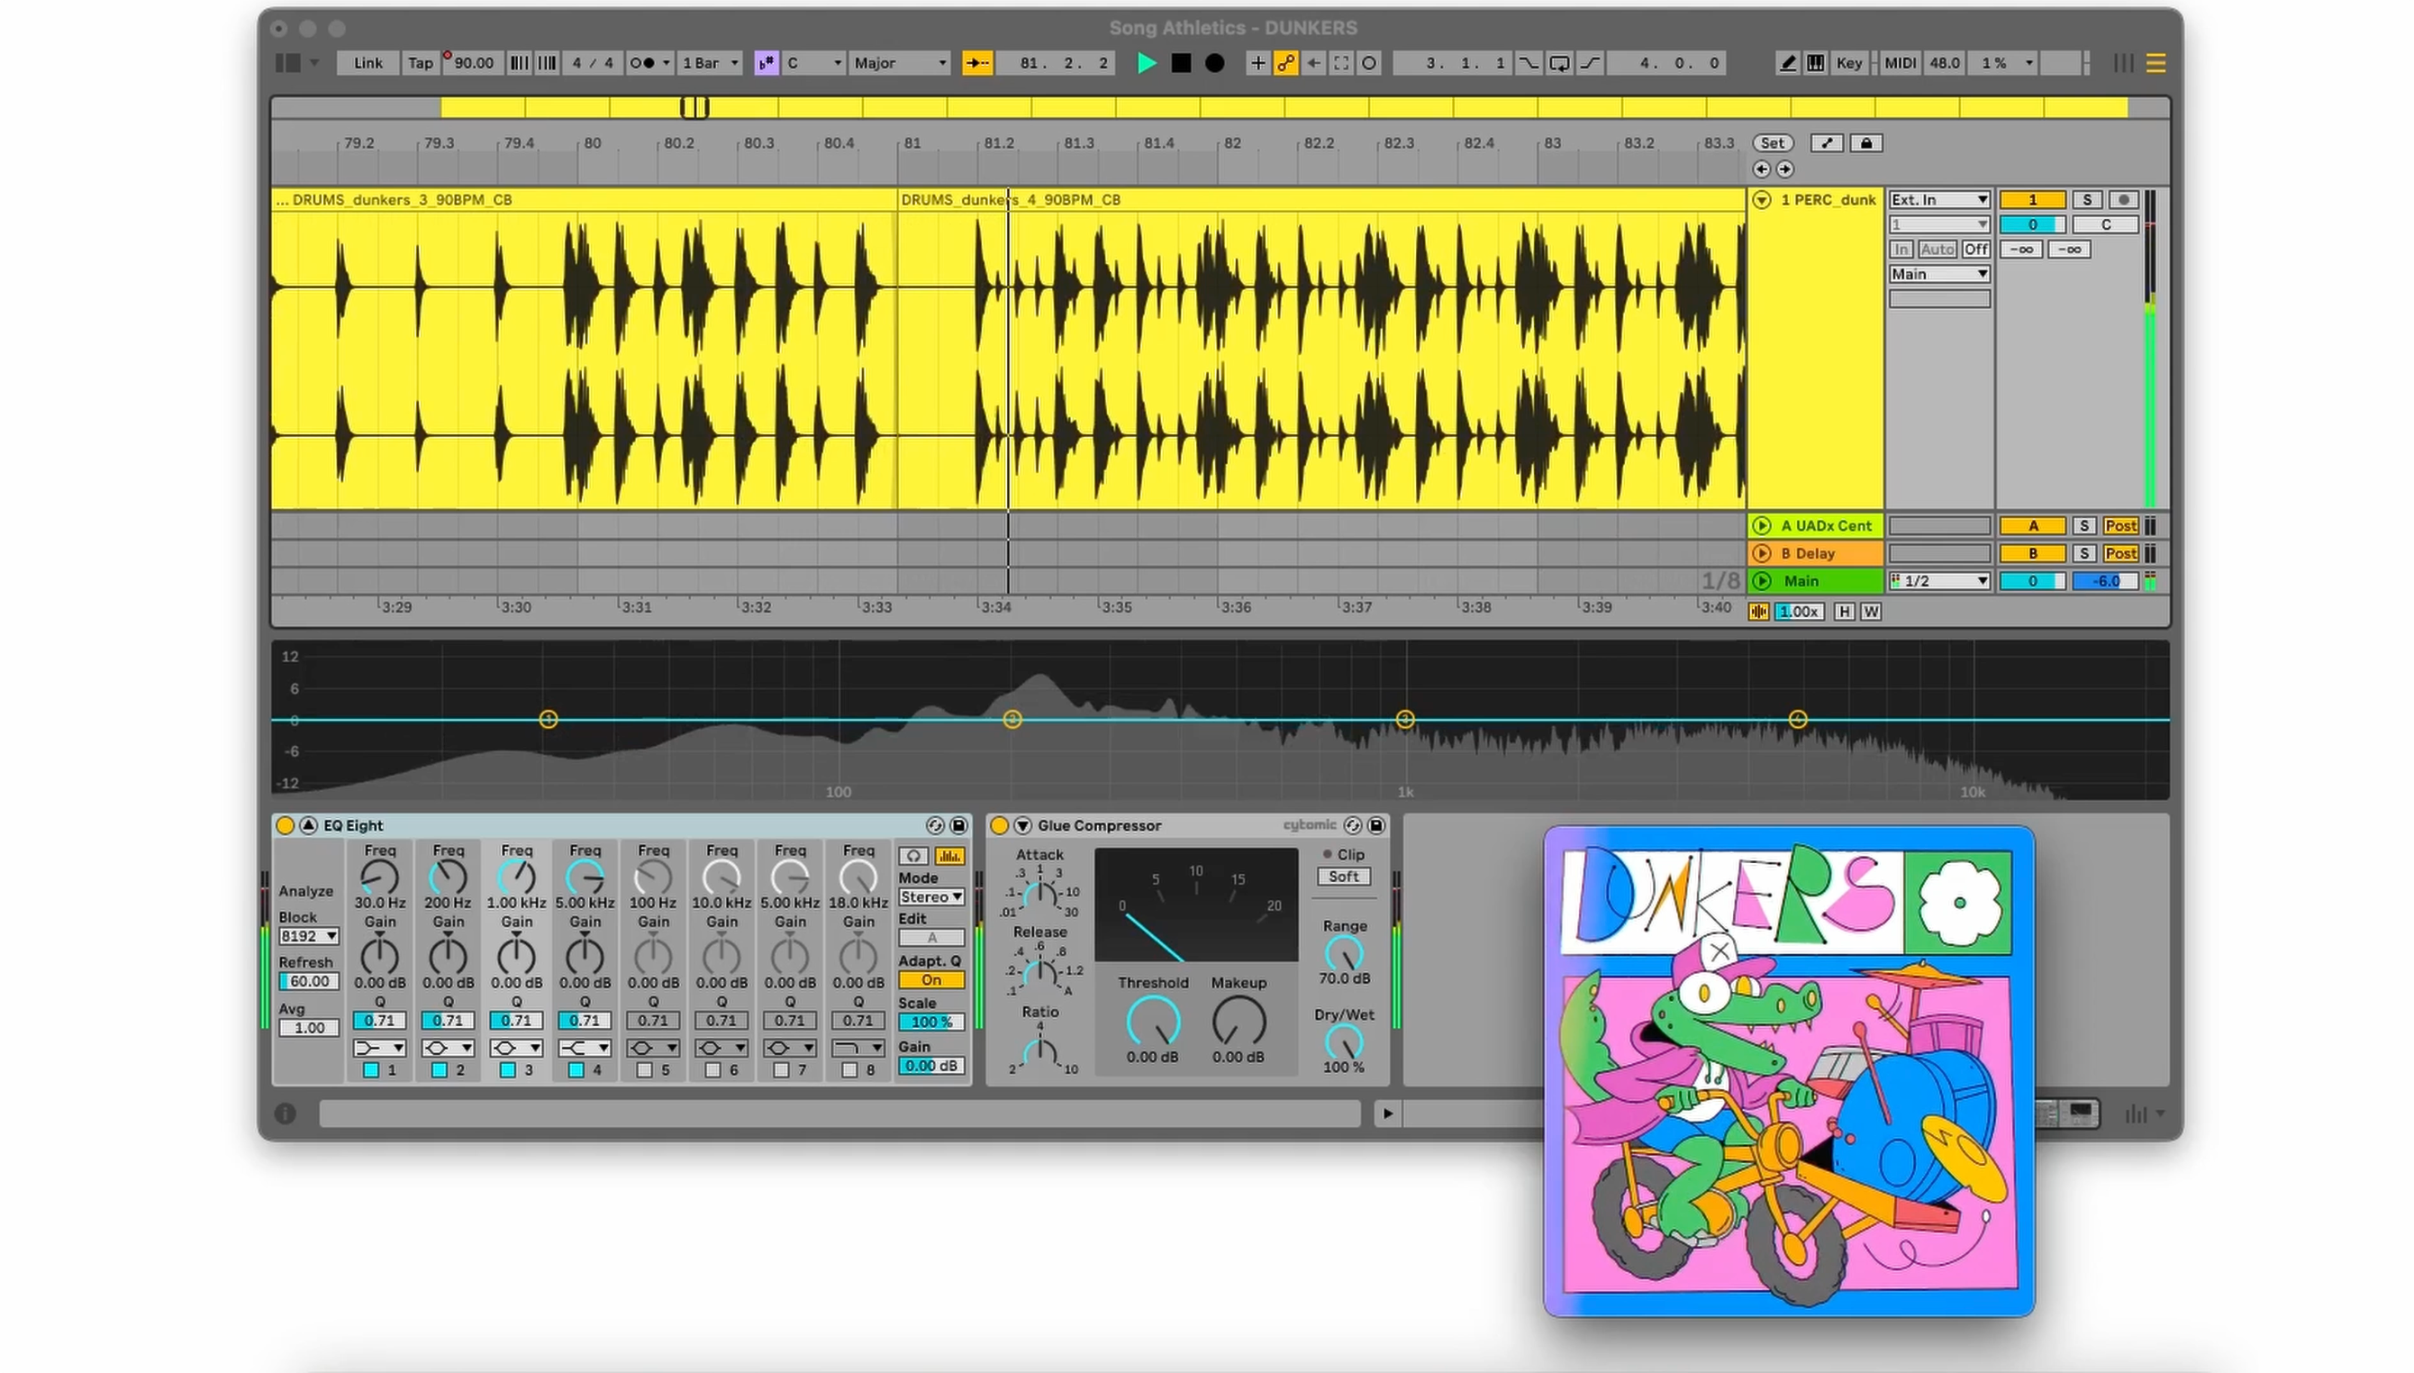This screenshot has width=2414, height=1373.
Task: Toggle the Follow playback arrow button
Action: (977, 63)
